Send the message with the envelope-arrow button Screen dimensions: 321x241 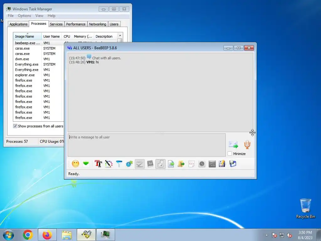click(x=233, y=145)
